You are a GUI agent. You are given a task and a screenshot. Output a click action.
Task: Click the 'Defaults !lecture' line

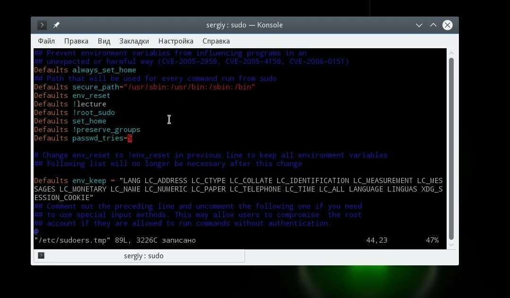(70, 104)
